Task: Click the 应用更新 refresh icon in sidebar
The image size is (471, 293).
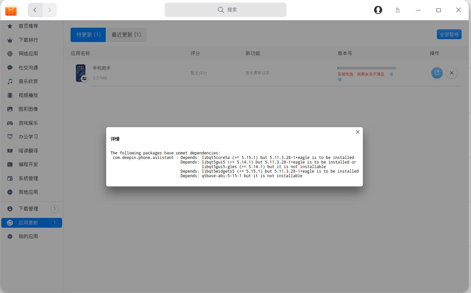Action: point(10,223)
